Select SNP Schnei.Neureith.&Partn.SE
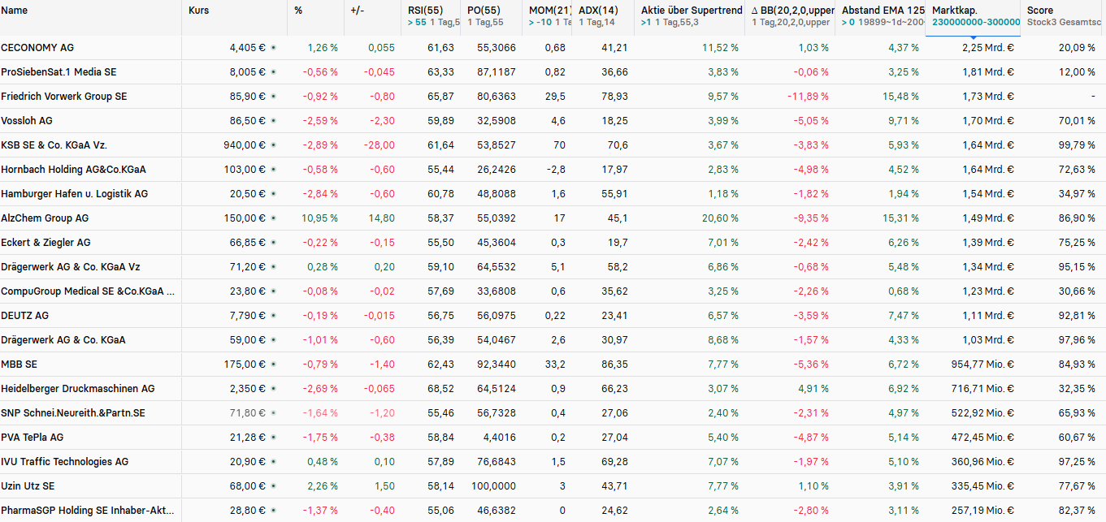Screen dimensions: 1106x522 [x=73, y=413]
